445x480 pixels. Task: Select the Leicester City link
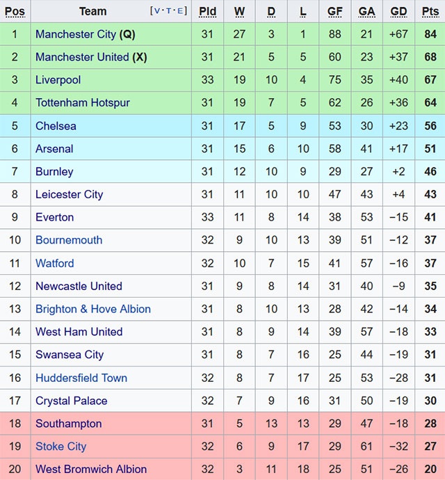pyautogui.click(x=69, y=195)
